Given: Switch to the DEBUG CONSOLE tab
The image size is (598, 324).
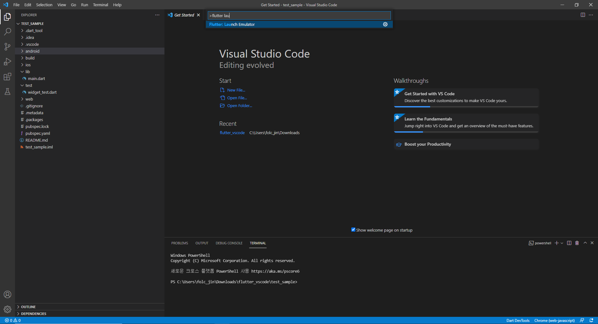Looking at the screenshot, I should (x=229, y=243).
